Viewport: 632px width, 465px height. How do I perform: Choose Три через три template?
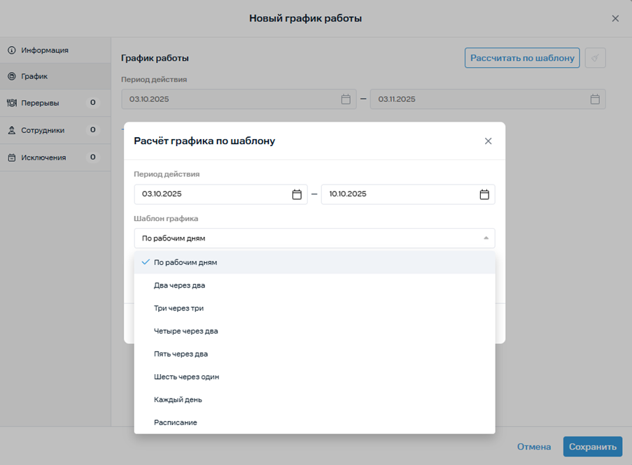(178, 308)
